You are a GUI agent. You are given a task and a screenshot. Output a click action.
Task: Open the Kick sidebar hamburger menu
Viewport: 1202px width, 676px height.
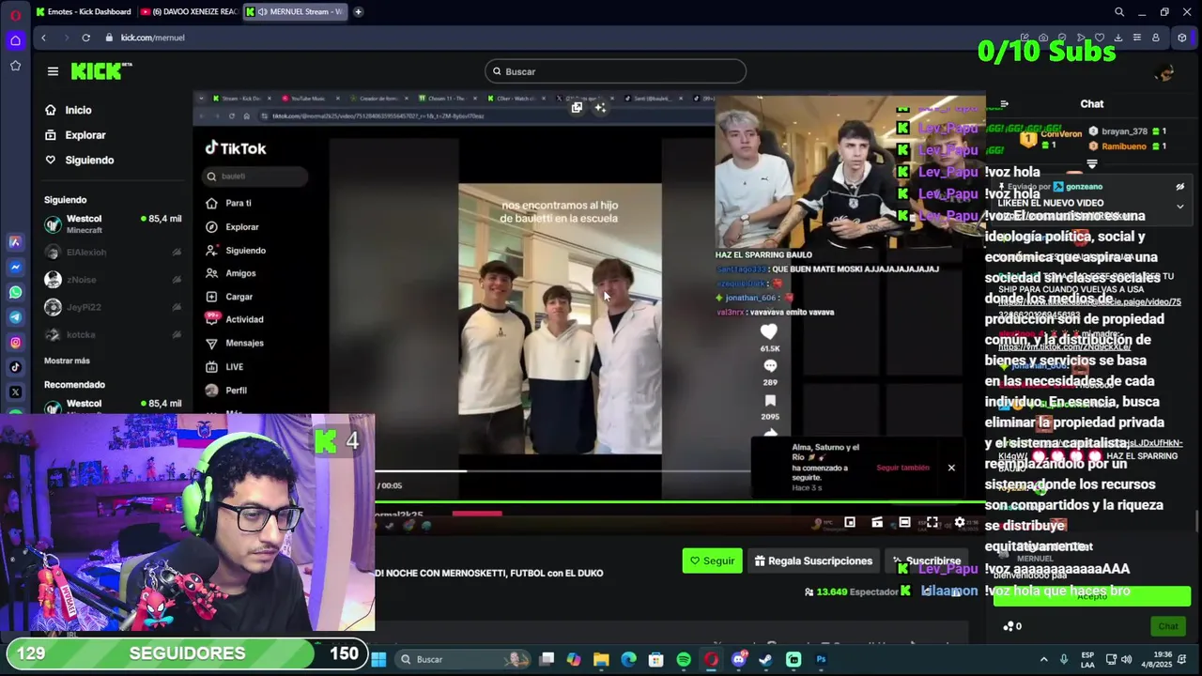click(53, 71)
